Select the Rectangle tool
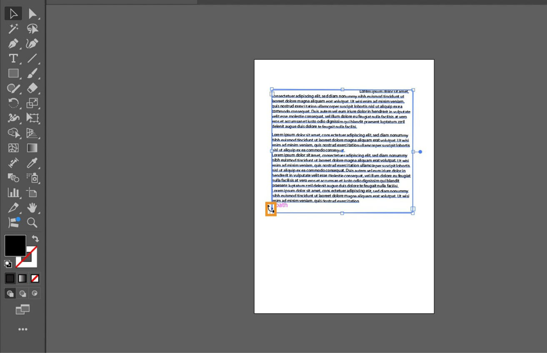Image resolution: width=547 pixels, height=353 pixels. pyautogui.click(x=13, y=73)
